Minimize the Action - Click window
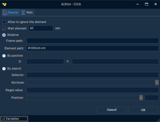The image size is (160, 122). tap(137, 4)
